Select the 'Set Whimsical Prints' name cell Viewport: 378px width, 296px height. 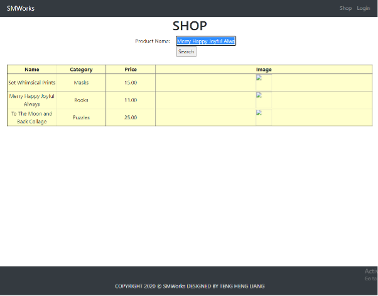click(32, 83)
